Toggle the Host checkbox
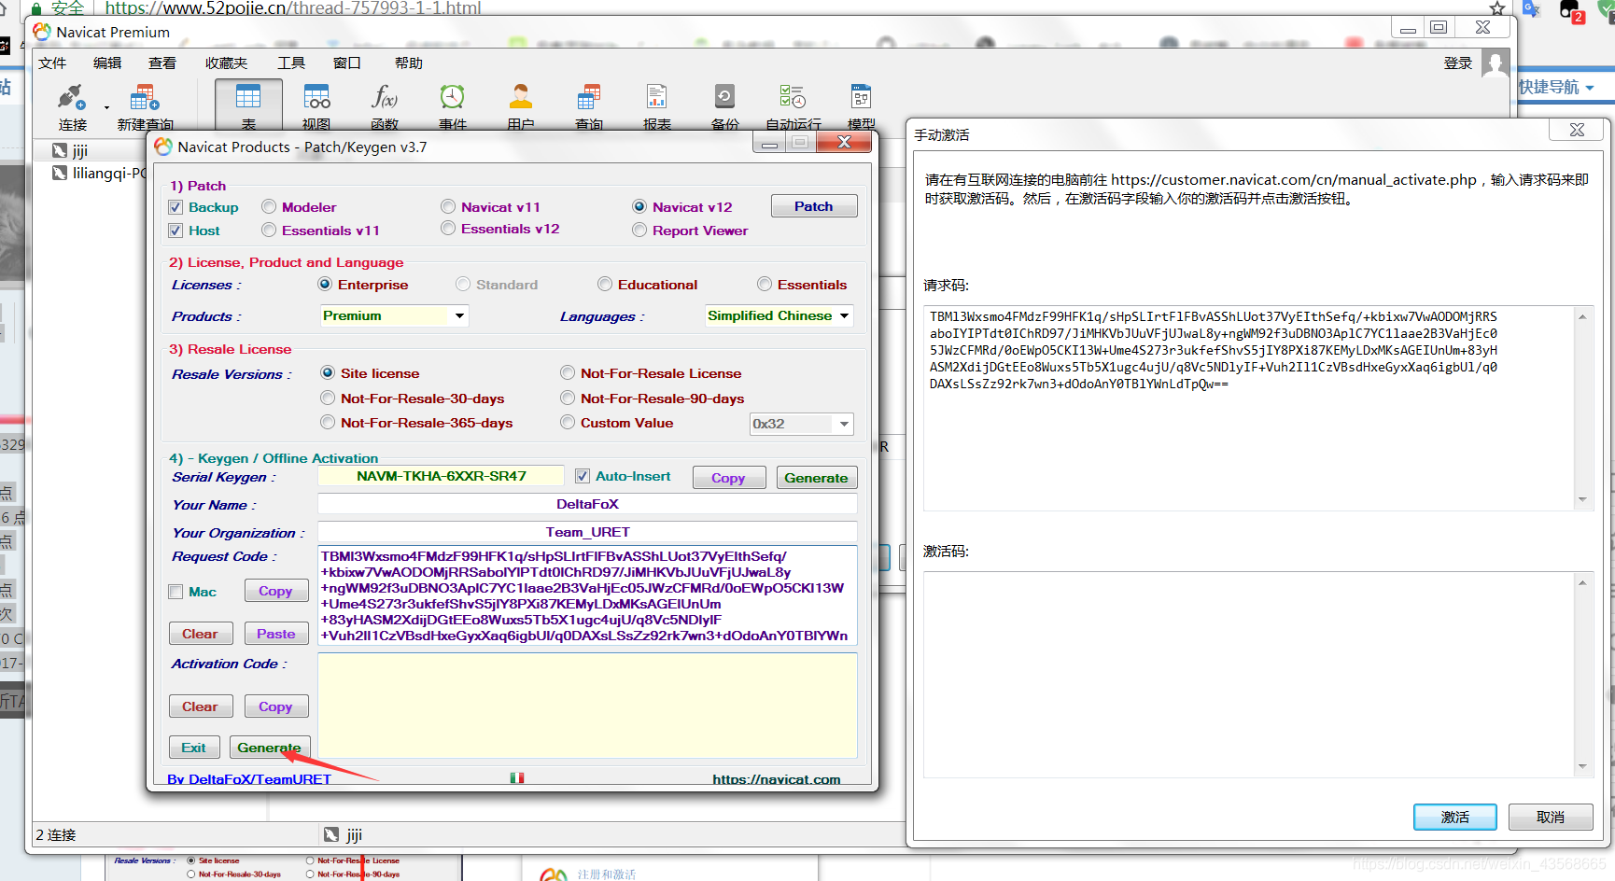This screenshot has height=881, width=1615. (176, 231)
